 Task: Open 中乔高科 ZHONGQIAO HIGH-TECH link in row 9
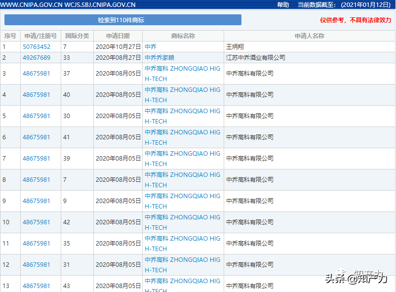pos(182,201)
